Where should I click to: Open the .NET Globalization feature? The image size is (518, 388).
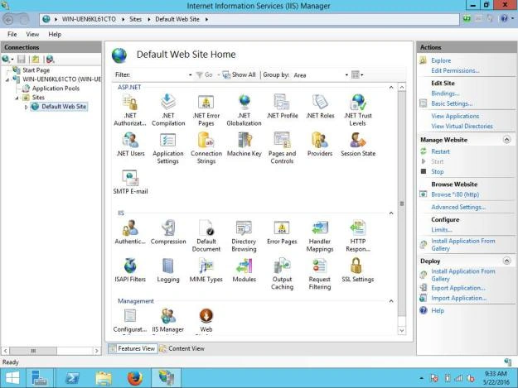[x=244, y=110]
